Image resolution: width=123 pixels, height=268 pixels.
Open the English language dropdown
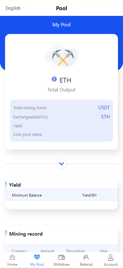coord(15,8)
